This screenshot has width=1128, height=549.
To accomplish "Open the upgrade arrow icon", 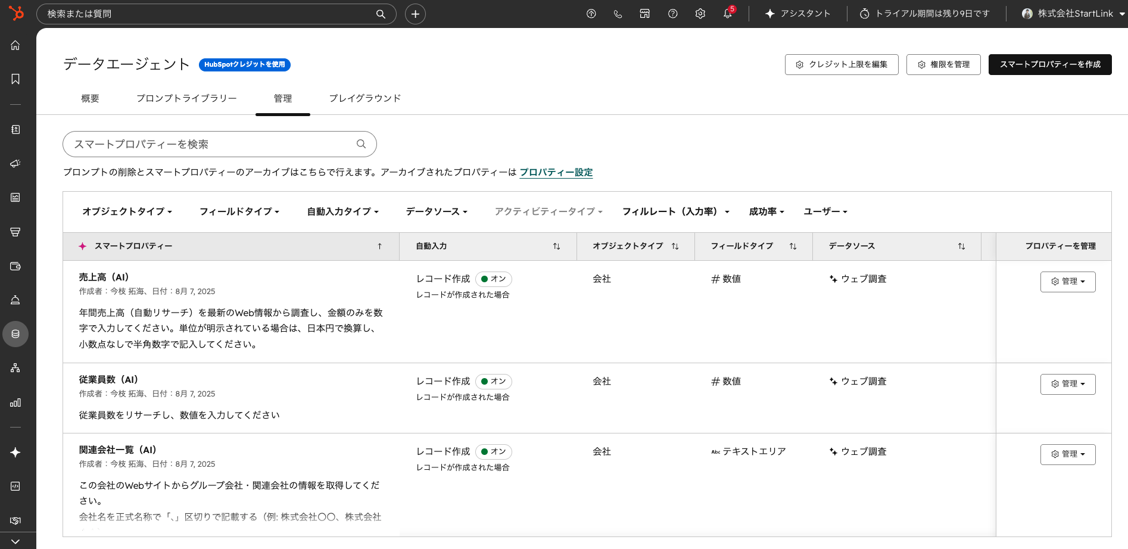I will tap(591, 14).
